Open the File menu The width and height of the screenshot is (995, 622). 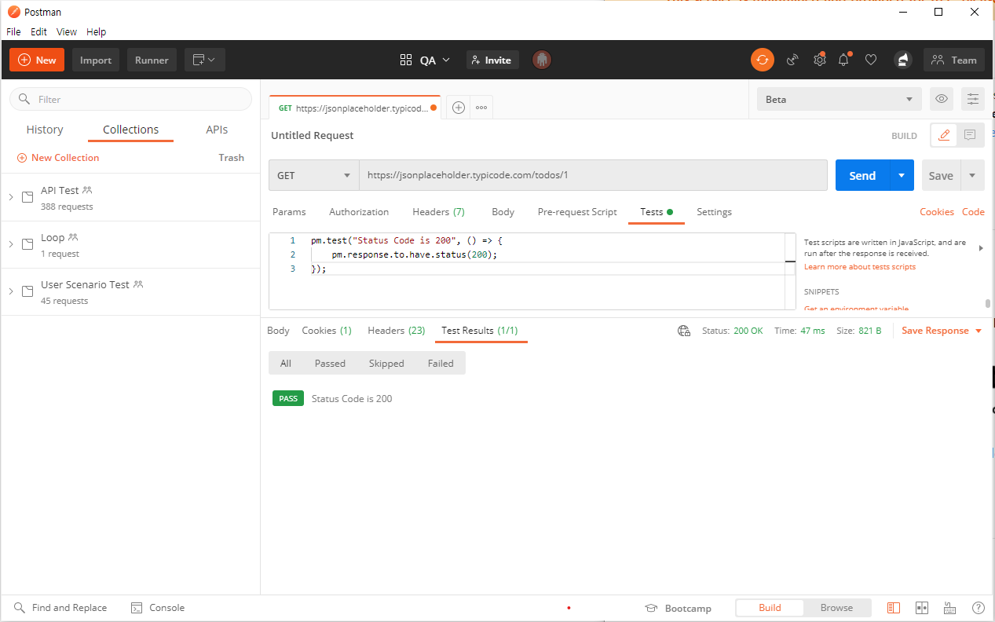(x=13, y=32)
